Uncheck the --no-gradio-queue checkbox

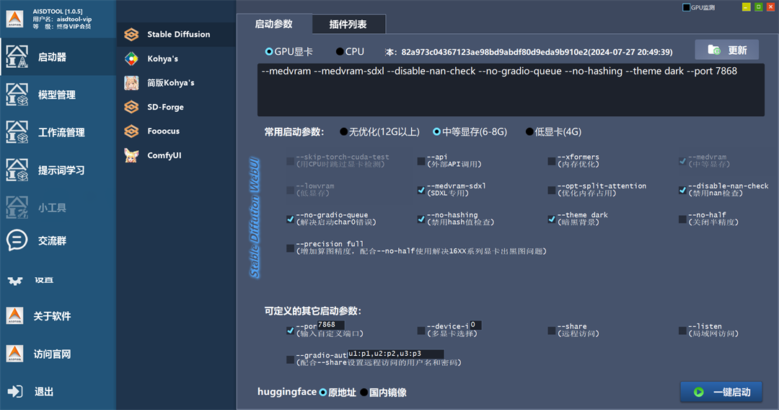[290, 219]
